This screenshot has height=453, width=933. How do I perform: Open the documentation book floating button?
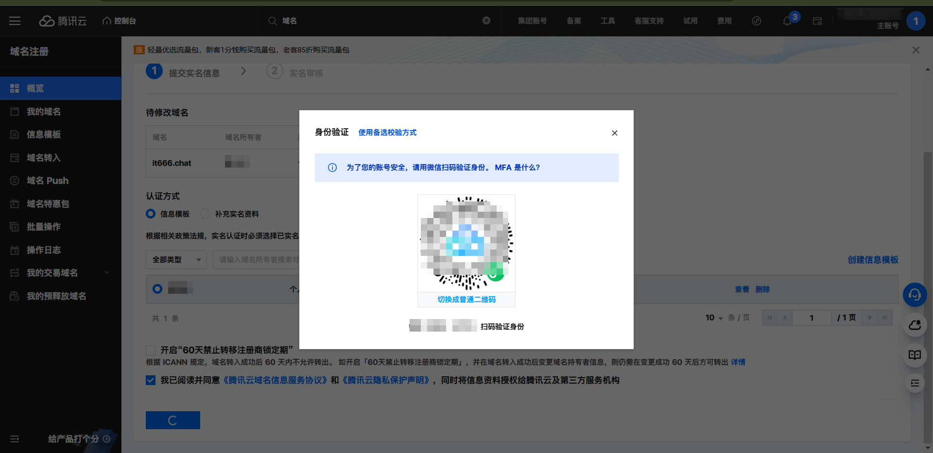[x=915, y=355]
